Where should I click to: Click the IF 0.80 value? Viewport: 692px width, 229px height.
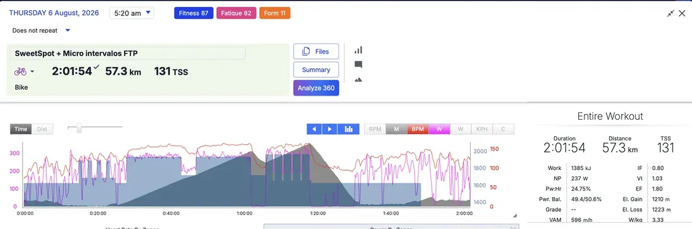(x=658, y=168)
